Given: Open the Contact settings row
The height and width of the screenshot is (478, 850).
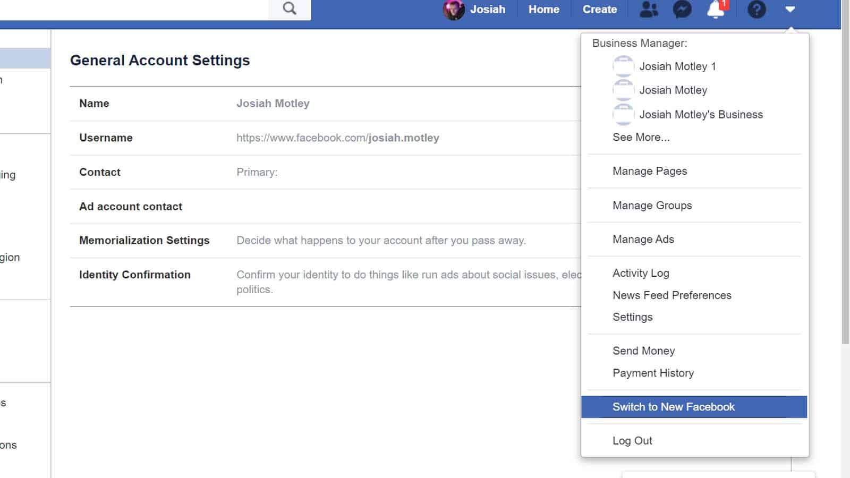Looking at the screenshot, I should pyautogui.click(x=325, y=172).
